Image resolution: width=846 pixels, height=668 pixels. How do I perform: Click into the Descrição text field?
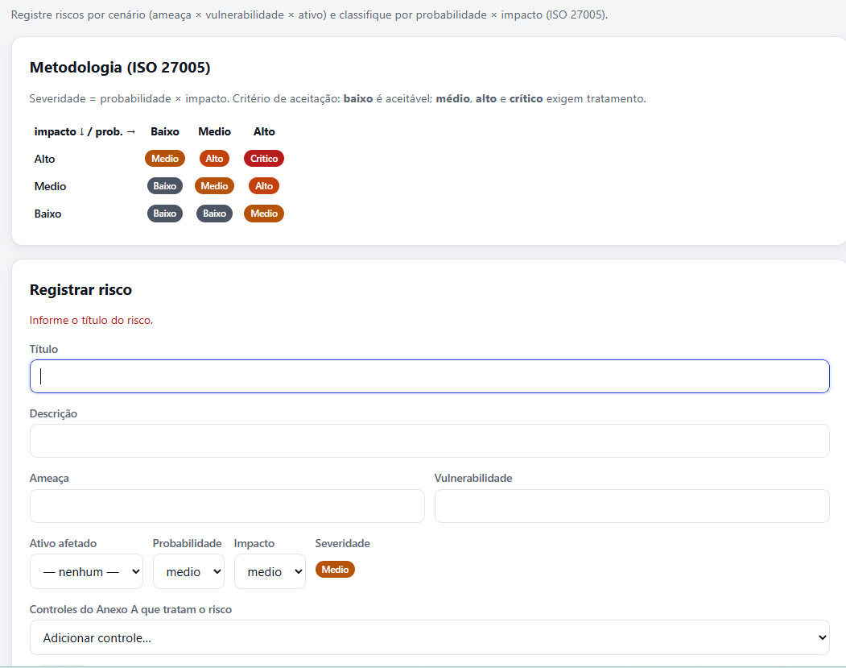[430, 441]
